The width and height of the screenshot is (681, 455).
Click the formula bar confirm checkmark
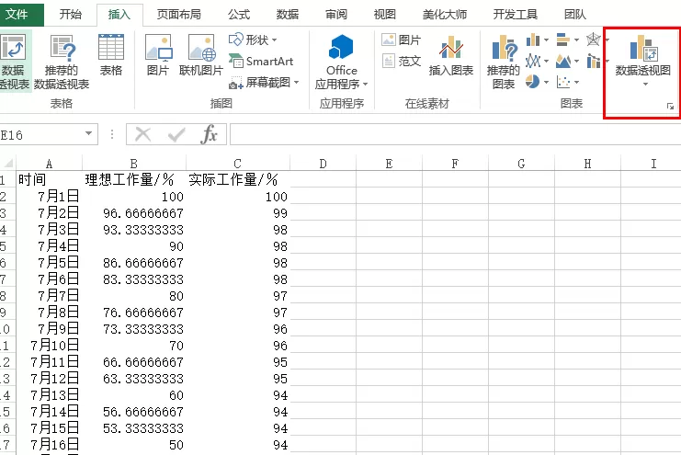pyautogui.click(x=176, y=135)
